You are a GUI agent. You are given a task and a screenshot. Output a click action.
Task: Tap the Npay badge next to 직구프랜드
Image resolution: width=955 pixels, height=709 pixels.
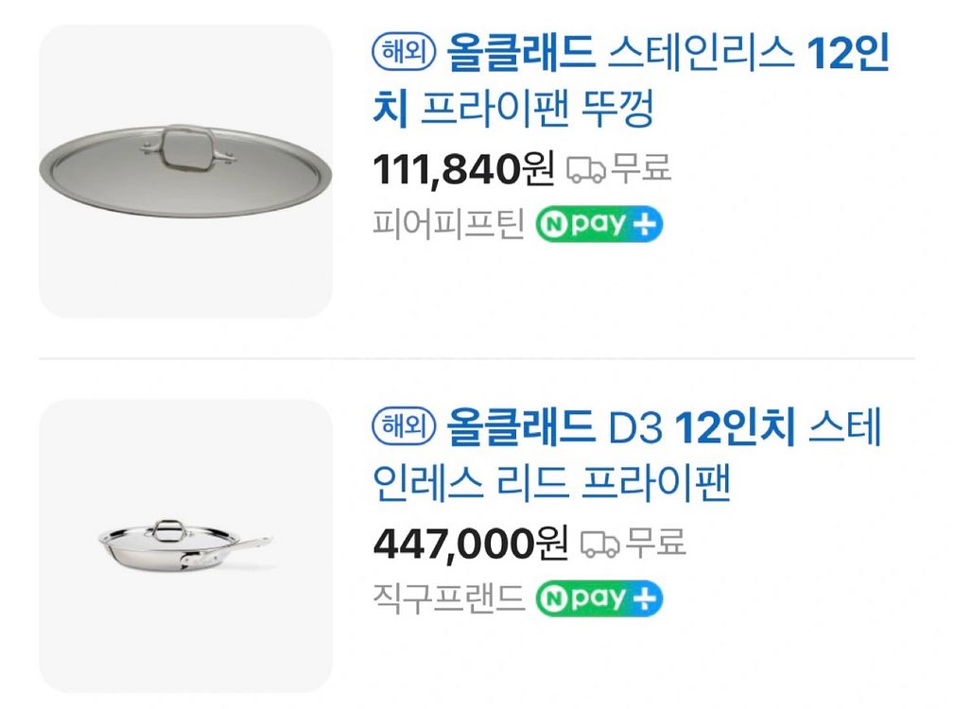click(599, 599)
